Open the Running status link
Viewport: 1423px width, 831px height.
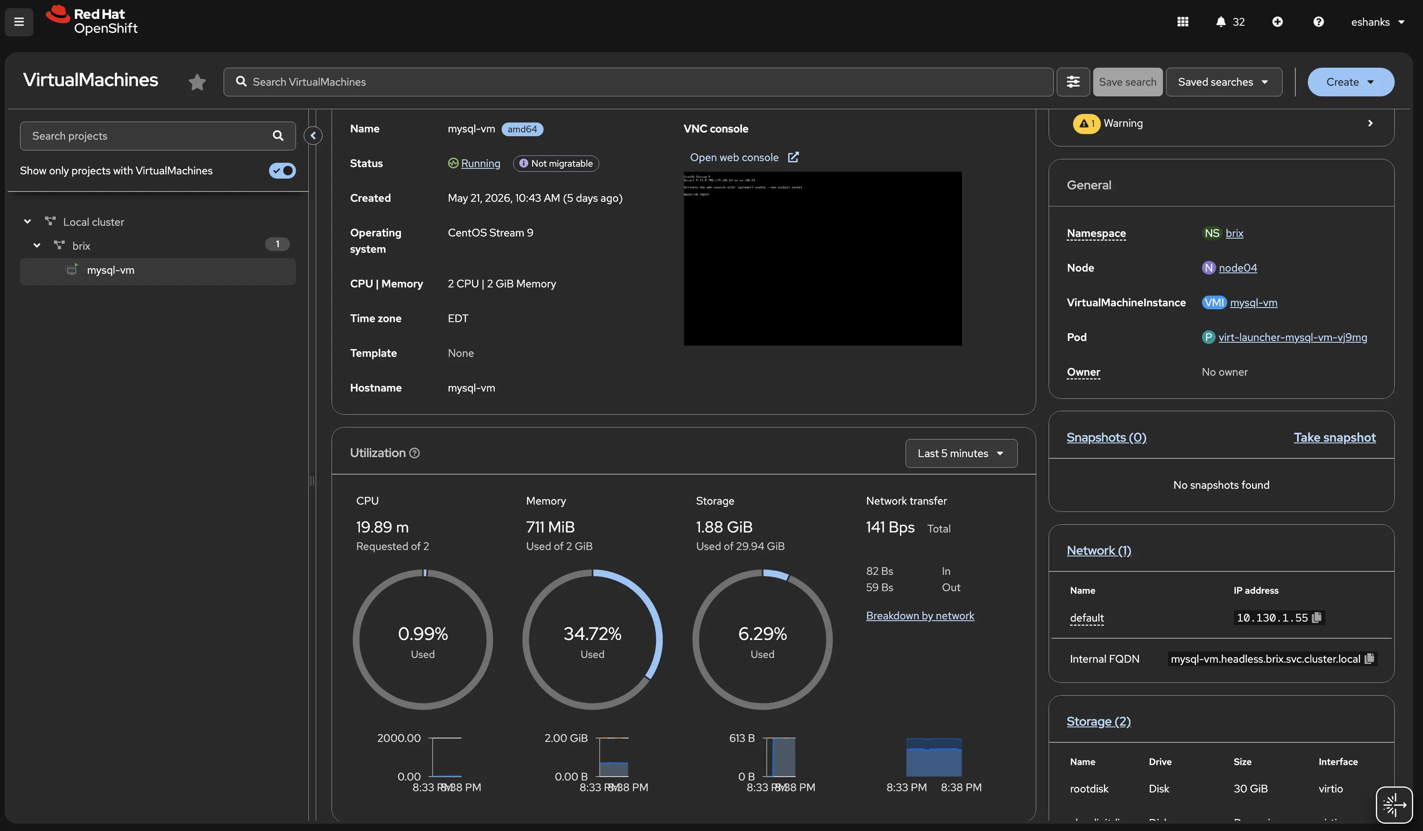481,163
